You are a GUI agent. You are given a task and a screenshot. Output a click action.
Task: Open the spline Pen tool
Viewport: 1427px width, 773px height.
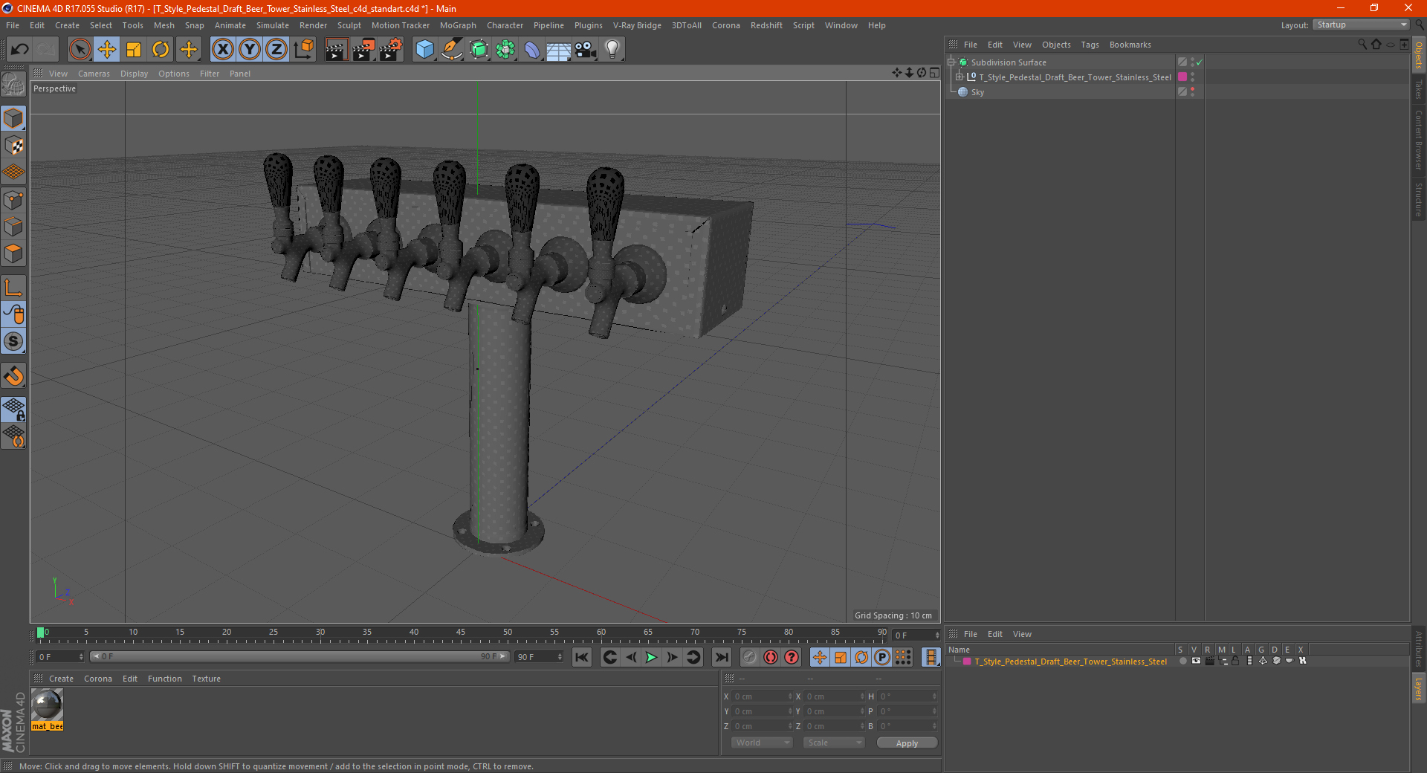452,50
